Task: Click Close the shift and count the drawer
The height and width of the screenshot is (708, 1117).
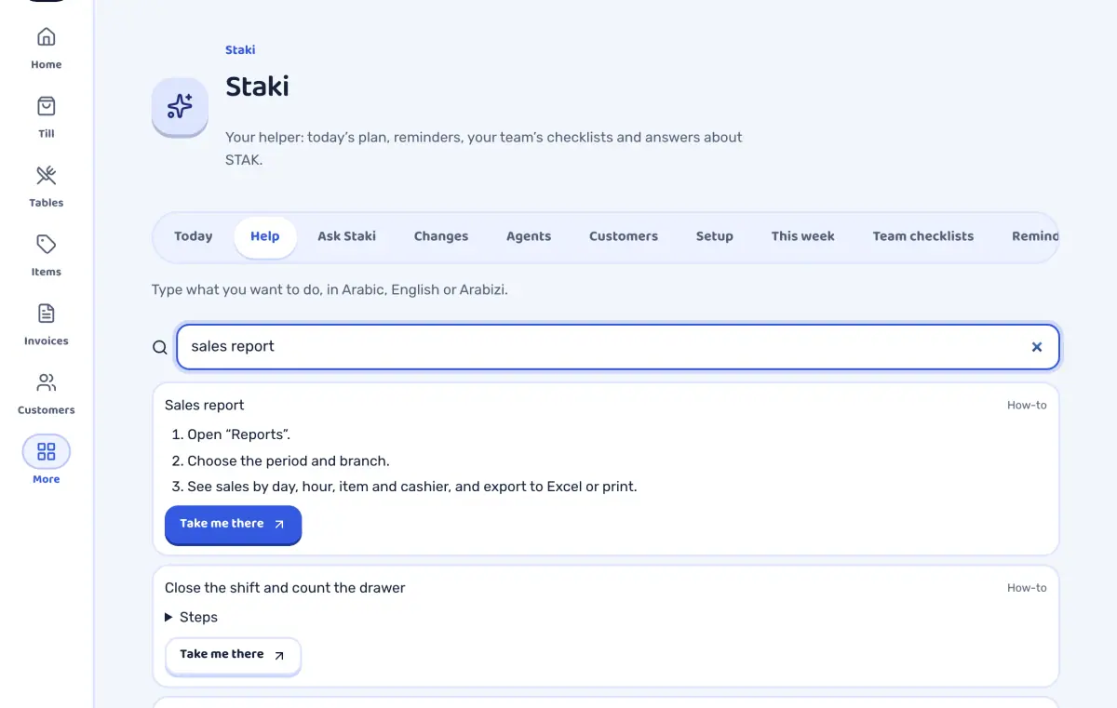Action: coord(285,588)
